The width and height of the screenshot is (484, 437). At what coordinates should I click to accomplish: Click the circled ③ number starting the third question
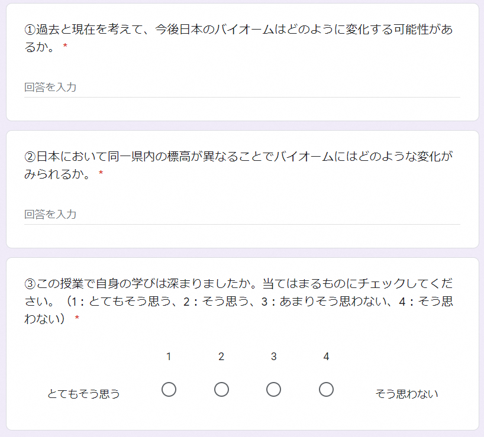click(30, 284)
